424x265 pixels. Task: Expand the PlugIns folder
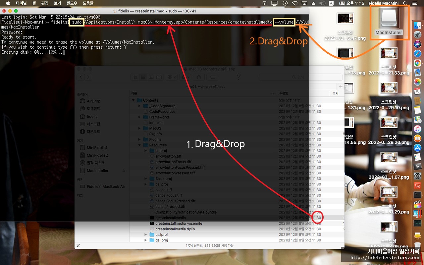click(x=139, y=139)
